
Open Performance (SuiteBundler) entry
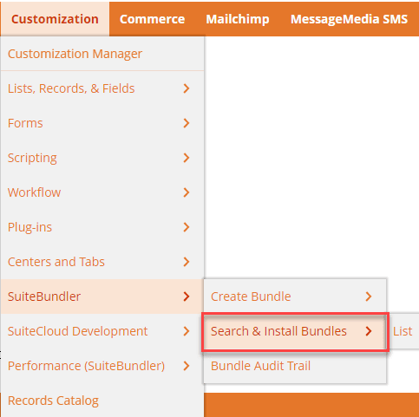(102, 366)
